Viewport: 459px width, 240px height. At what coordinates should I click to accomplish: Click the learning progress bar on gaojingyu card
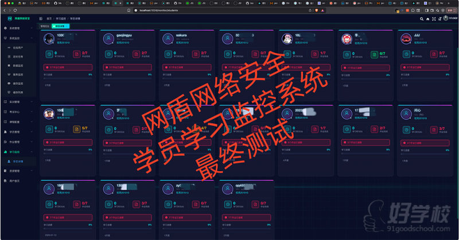127,78
